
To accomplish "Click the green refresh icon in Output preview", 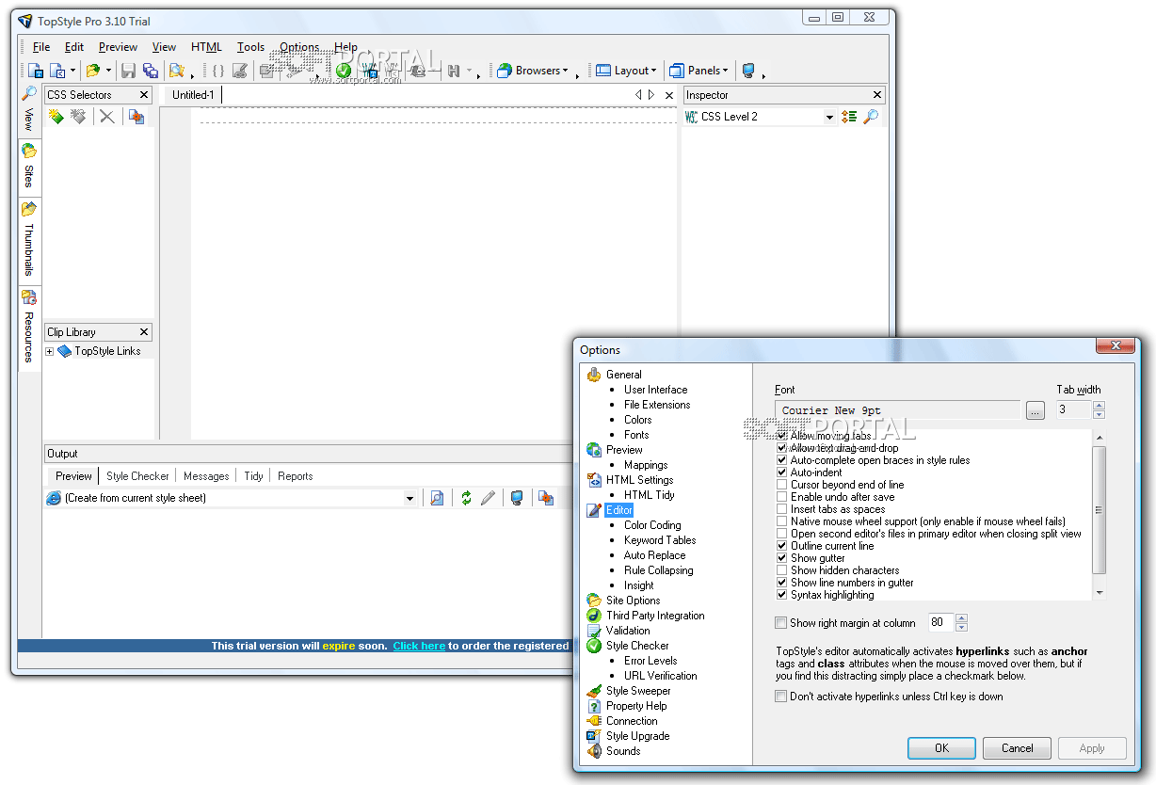I will (x=466, y=498).
